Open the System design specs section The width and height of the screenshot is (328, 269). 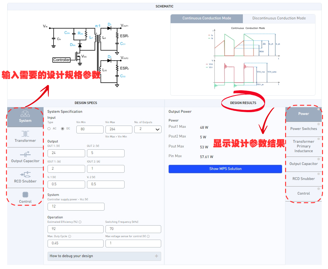(25, 117)
